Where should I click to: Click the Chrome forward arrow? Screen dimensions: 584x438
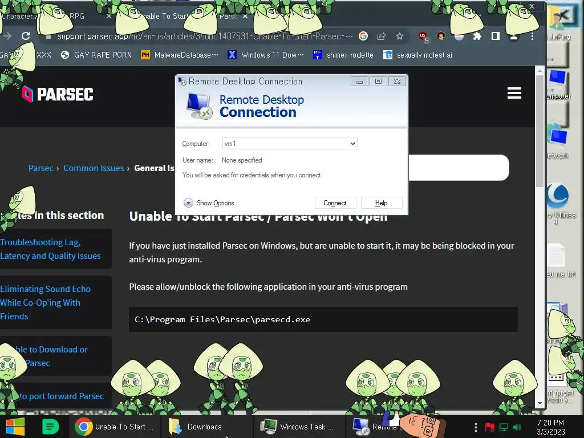7,36
